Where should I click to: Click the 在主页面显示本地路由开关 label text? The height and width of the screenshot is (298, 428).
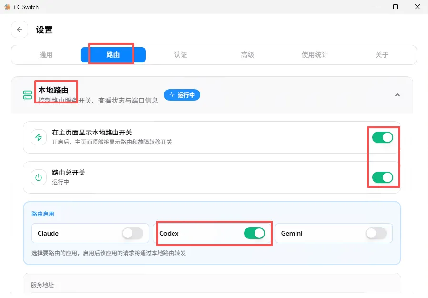coord(92,133)
